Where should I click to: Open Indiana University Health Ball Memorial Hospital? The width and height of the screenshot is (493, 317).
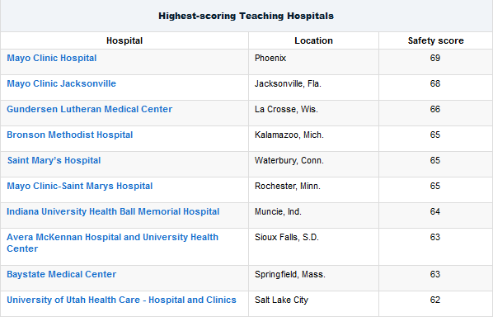pyautogui.click(x=113, y=211)
